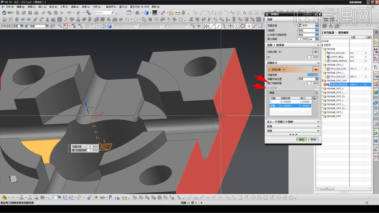Viewport: 379px width, 213px height.
Task: Select ZLEVEL_PROFILE operation in navigator
Action: click(x=338, y=85)
